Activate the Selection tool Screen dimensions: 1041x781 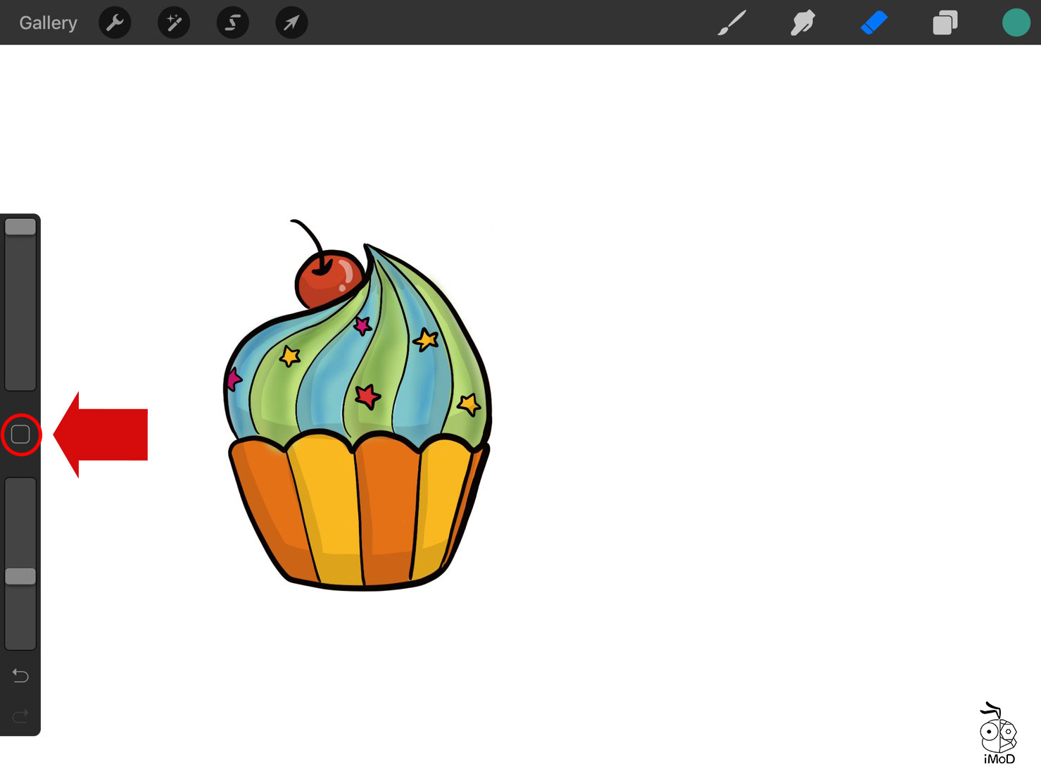point(232,23)
